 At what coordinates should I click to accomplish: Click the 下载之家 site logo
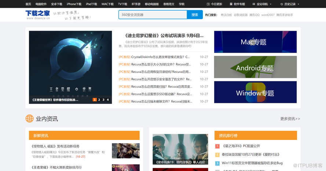pyautogui.click(x=38, y=15)
